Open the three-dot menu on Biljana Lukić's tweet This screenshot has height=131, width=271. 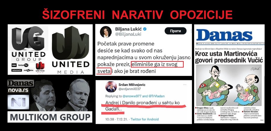click(191, 31)
